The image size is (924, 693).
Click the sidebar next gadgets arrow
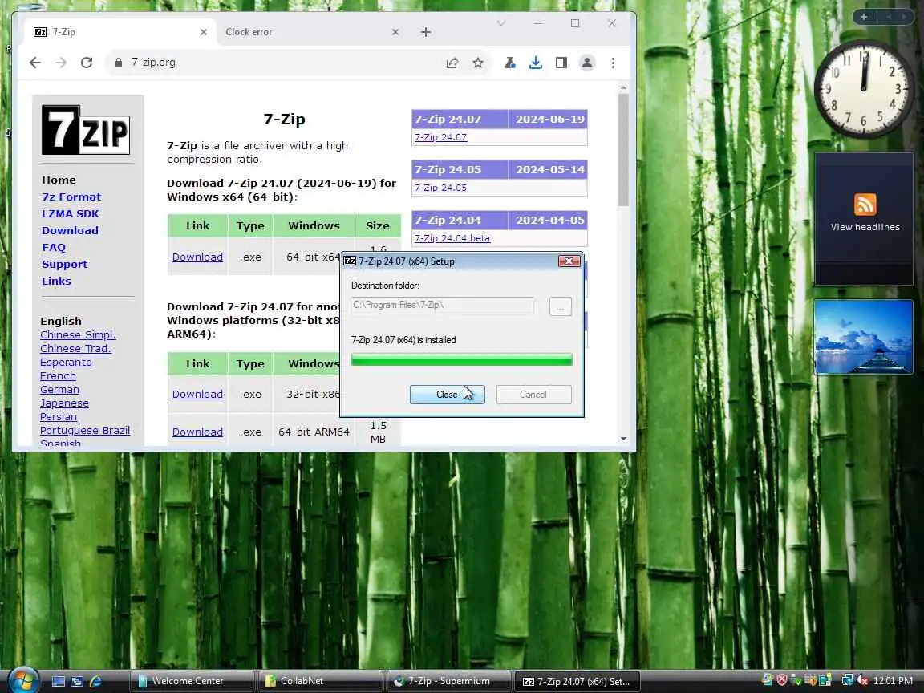coord(904,17)
